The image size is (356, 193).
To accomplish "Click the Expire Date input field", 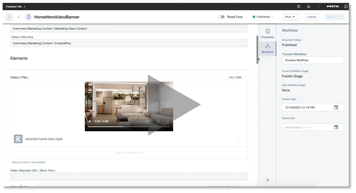I will click(x=313, y=127).
